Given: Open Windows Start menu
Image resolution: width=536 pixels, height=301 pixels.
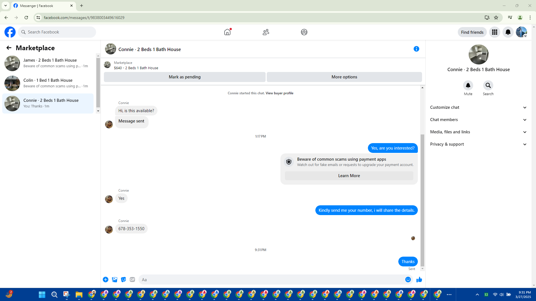Looking at the screenshot, I should (42, 295).
